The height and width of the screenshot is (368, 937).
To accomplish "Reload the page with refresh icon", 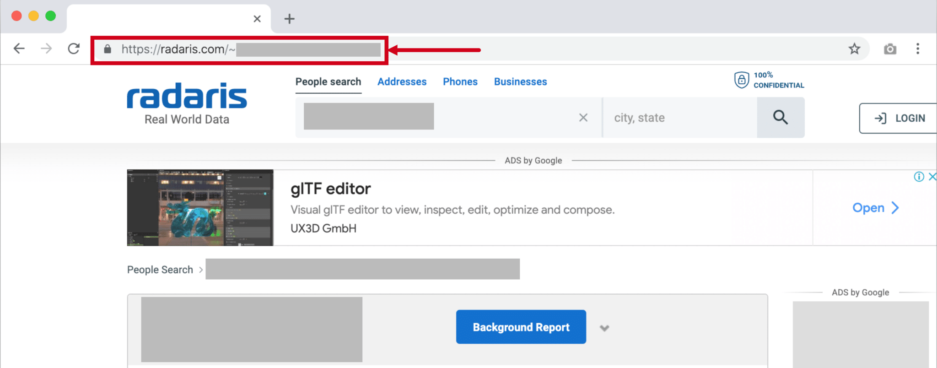I will (x=74, y=49).
